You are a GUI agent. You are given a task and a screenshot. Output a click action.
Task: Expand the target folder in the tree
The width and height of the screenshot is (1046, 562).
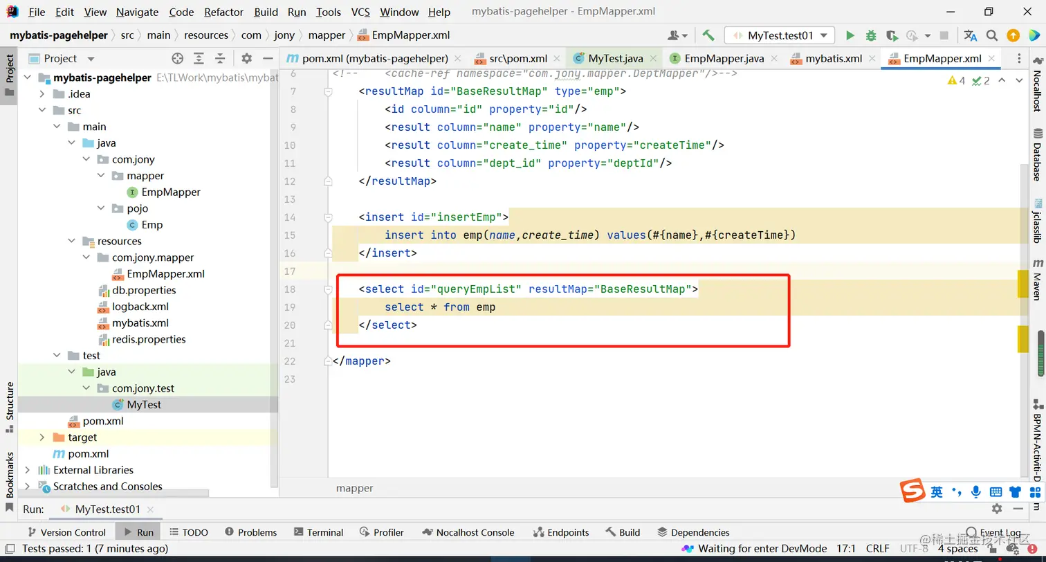pos(42,437)
